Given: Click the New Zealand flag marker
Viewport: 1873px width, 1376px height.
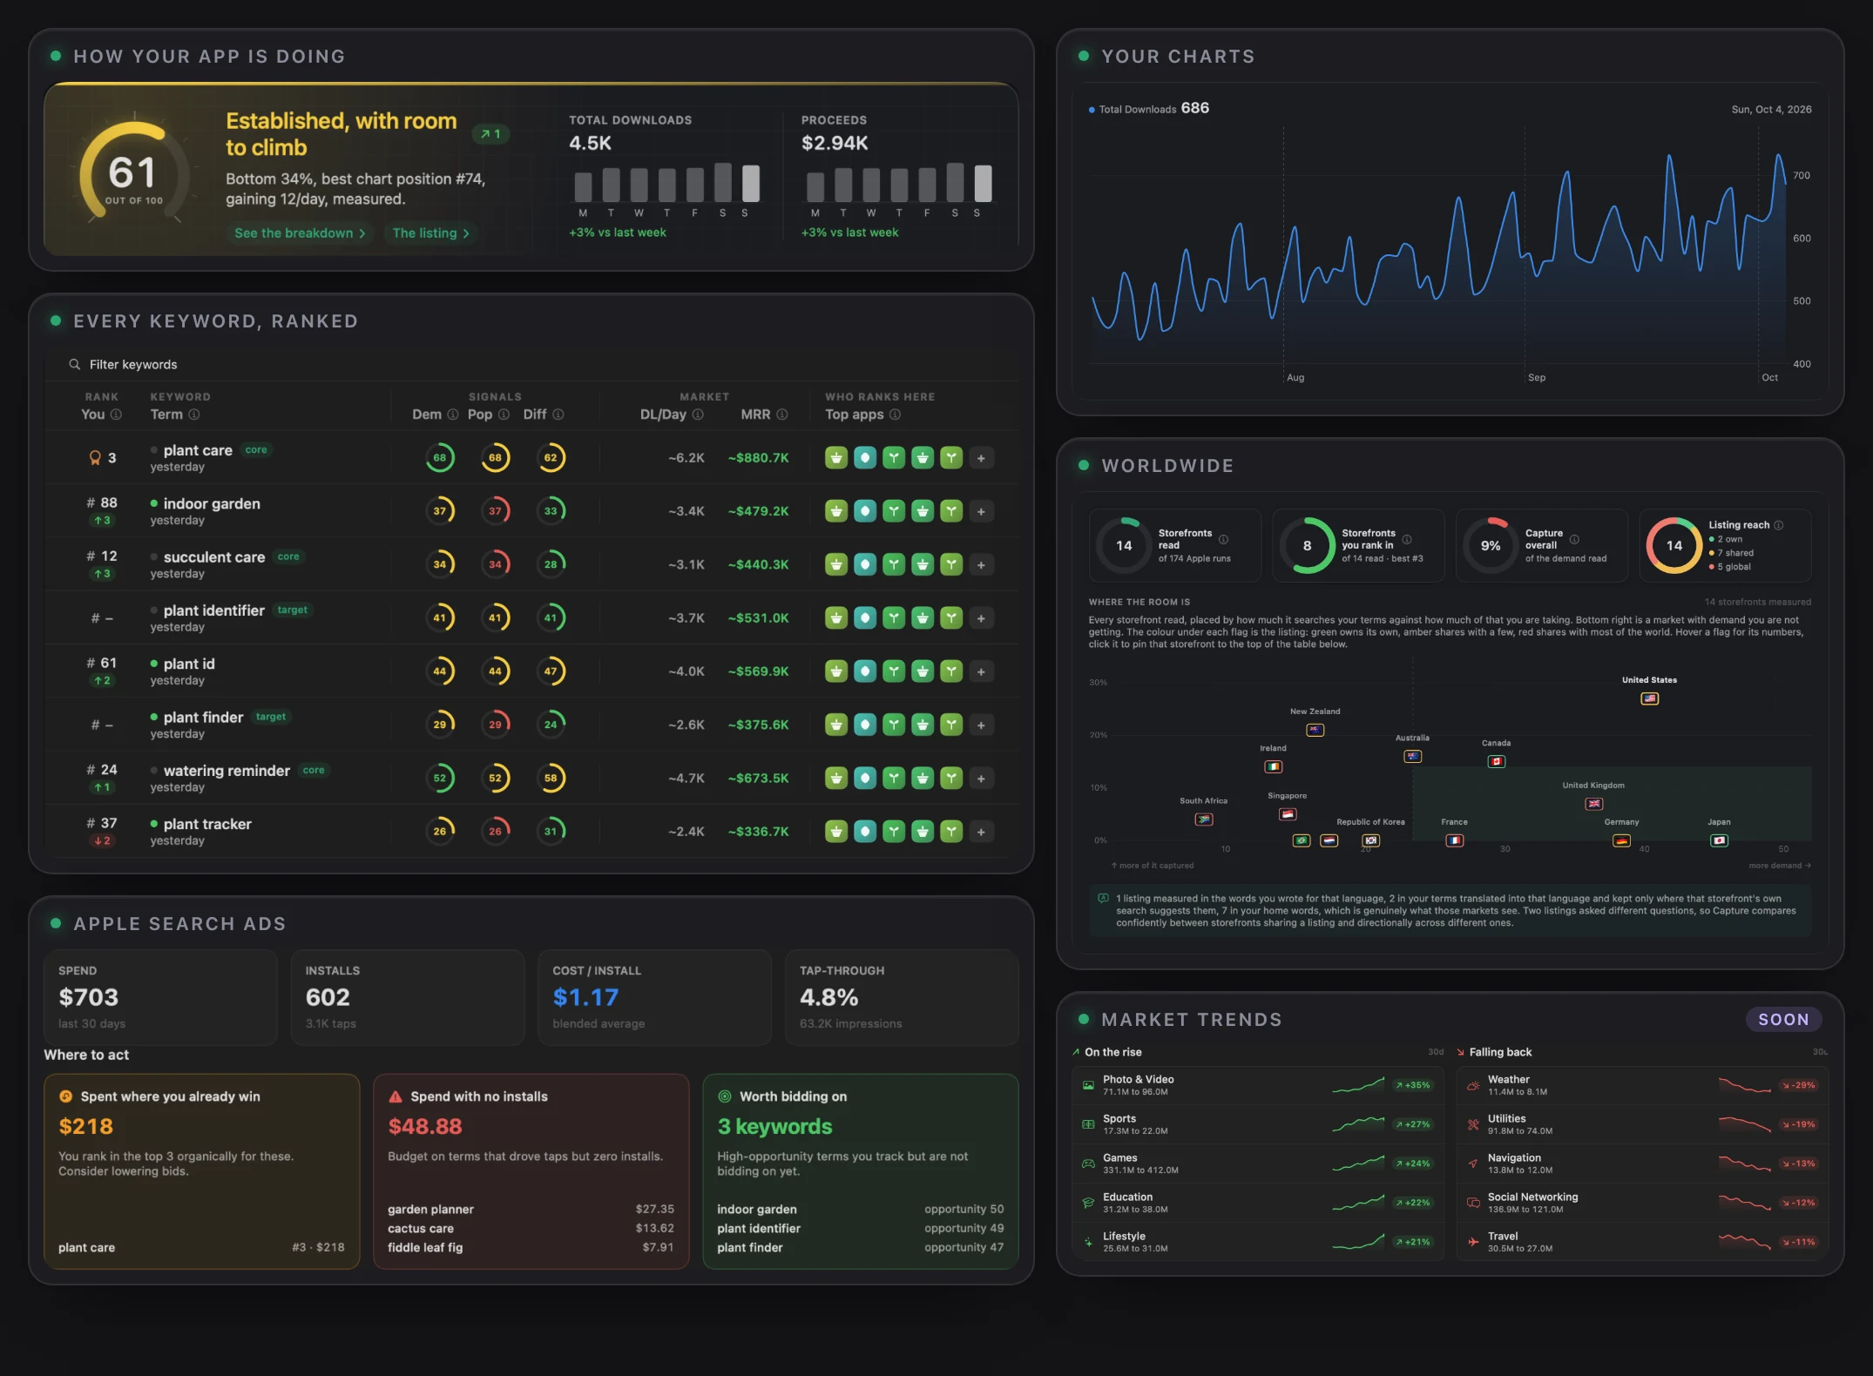Looking at the screenshot, I should click(x=1315, y=730).
